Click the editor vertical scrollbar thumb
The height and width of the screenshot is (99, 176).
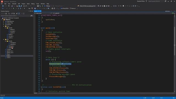coord(175,41)
